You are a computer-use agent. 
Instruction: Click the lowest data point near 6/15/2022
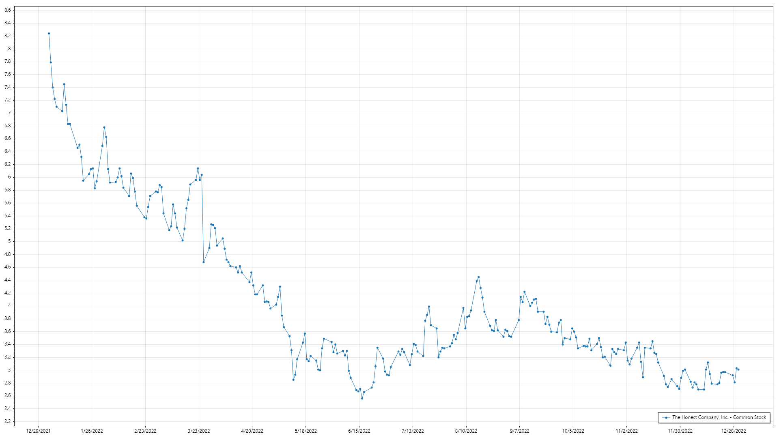tap(362, 398)
